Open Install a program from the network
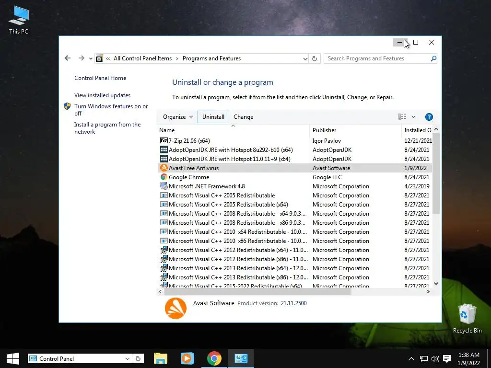The height and width of the screenshot is (368, 491). (107, 128)
